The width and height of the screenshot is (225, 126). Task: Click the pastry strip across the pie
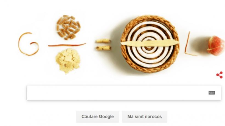[x=150, y=43]
